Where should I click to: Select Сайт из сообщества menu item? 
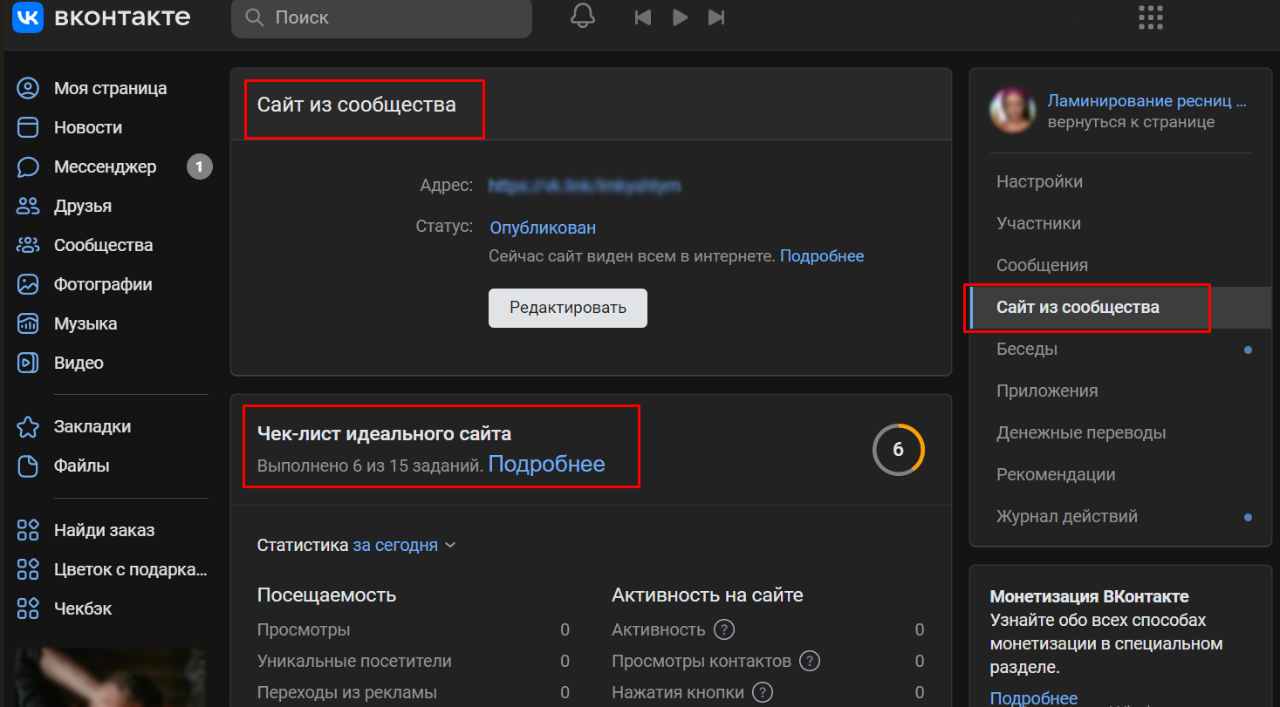tap(1120, 307)
